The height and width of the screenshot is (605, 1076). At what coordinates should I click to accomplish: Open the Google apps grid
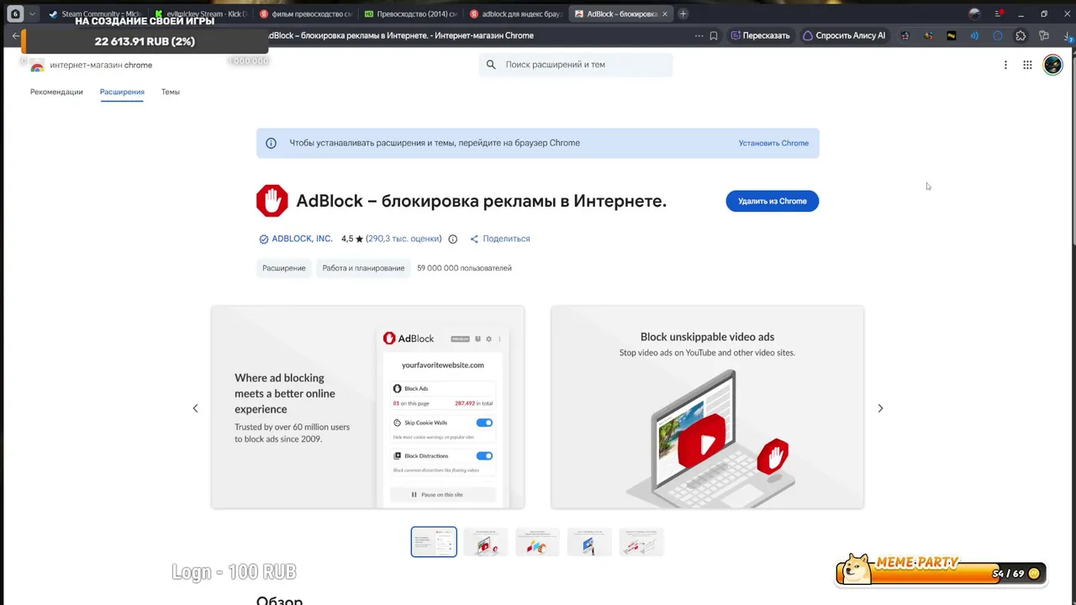[1027, 65]
